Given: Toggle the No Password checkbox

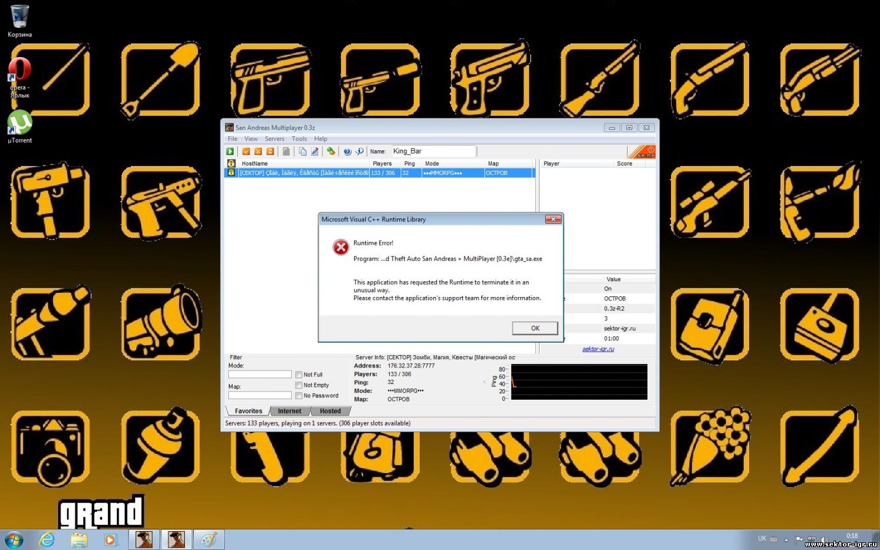Looking at the screenshot, I should point(299,396).
